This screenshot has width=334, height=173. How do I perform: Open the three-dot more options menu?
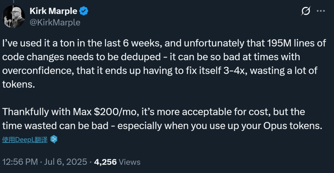coord(321,12)
